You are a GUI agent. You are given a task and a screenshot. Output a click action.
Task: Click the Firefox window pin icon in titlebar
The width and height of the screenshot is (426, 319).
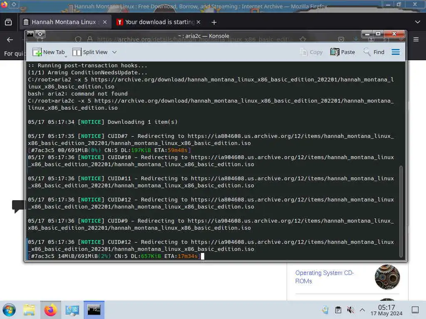click(14, 4)
